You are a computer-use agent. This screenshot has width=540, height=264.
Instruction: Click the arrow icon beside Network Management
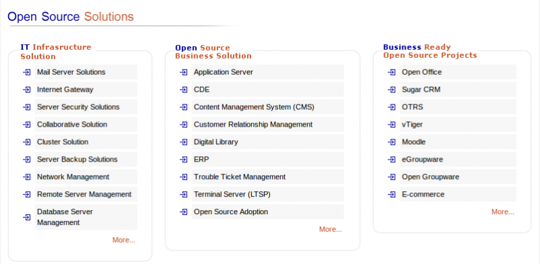click(27, 177)
